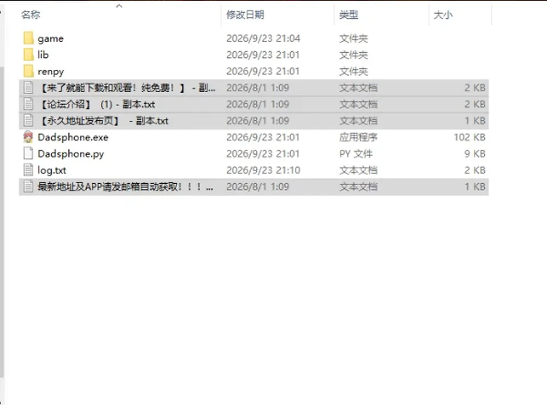Select 【来了就能下载和观看！纯免费！】 file name
The width and height of the screenshot is (547, 405).
point(127,88)
